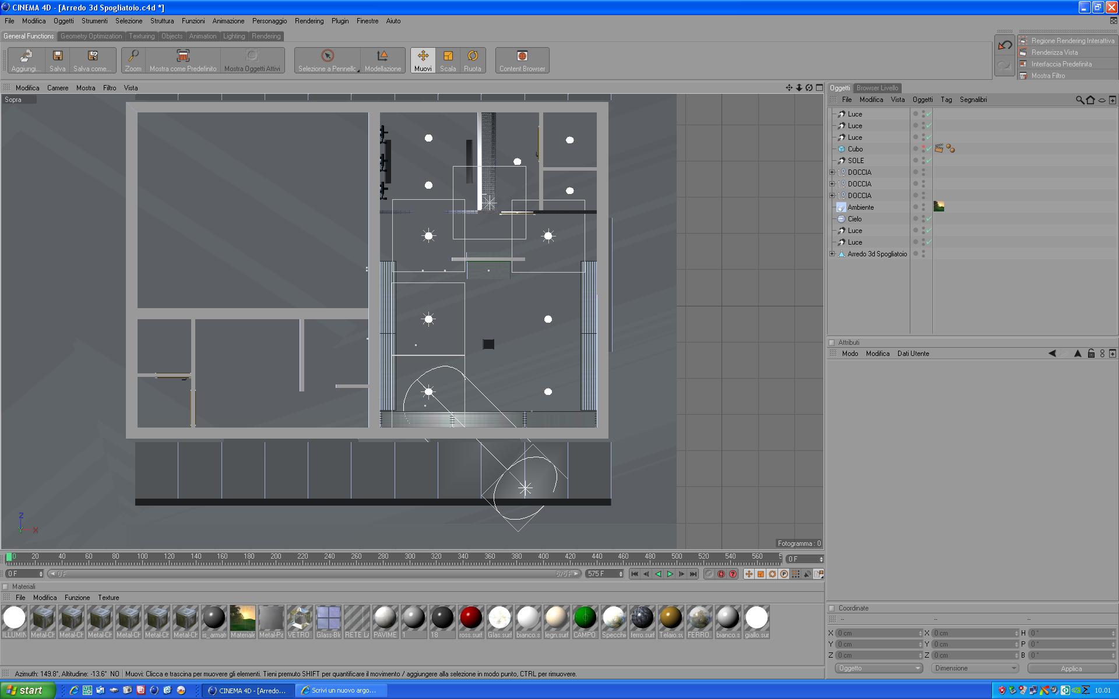This screenshot has width=1119, height=699.
Task: Select the Muovi move tool
Action: pyautogui.click(x=423, y=60)
